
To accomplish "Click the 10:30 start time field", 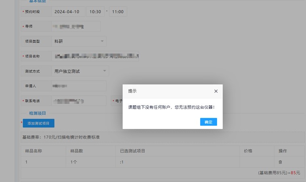I will [x=95, y=12].
